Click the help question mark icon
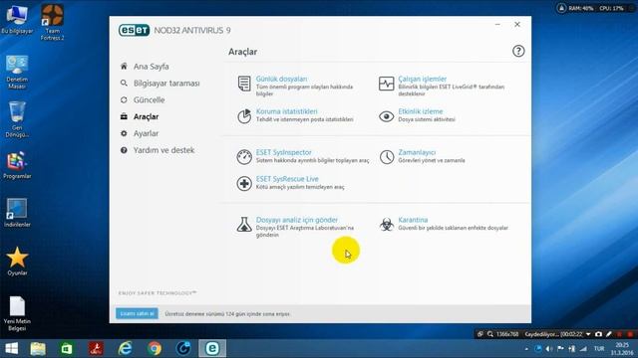 pyautogui.click(x=518, y=51)
